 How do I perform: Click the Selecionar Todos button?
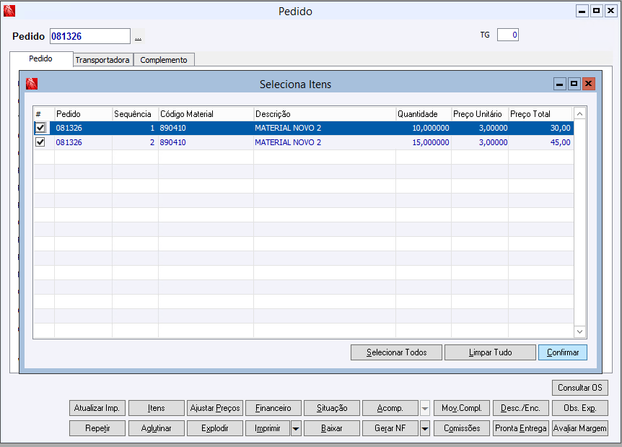[x=396, y=352]
